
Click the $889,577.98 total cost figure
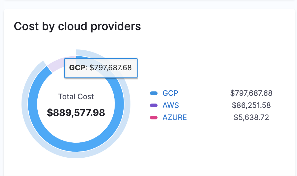point(76,113)
